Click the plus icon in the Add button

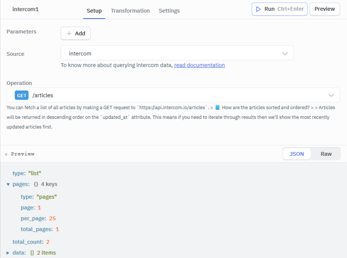point(69,34)
